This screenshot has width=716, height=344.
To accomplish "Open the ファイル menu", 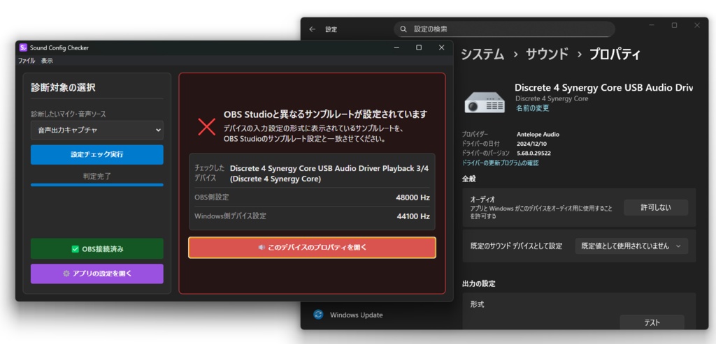I will coord(27,61).
